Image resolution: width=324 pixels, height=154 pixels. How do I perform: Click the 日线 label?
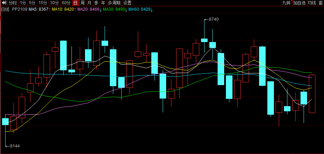[6, 9]
